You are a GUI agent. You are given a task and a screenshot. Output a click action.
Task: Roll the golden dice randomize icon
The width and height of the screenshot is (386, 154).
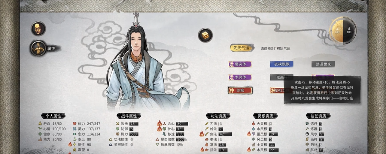[205, 35]
